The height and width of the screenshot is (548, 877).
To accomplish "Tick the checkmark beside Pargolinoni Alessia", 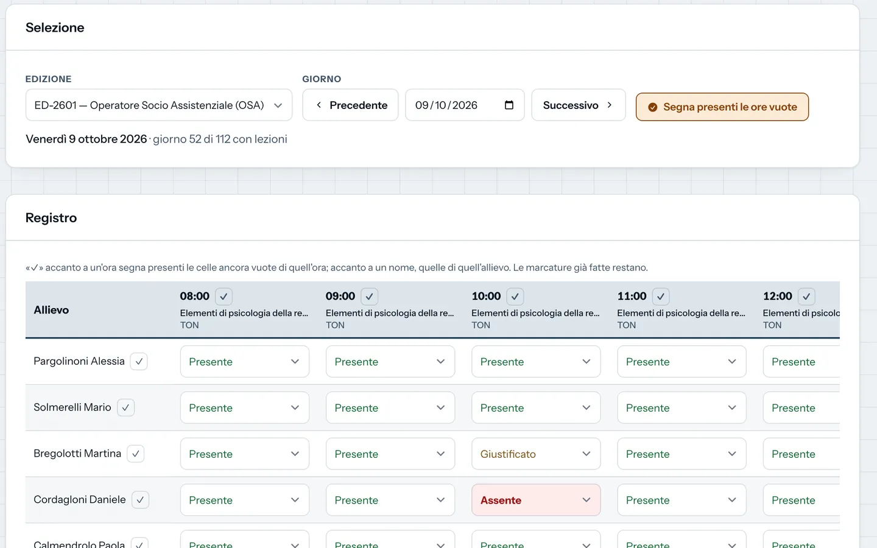I will [139, 362].
